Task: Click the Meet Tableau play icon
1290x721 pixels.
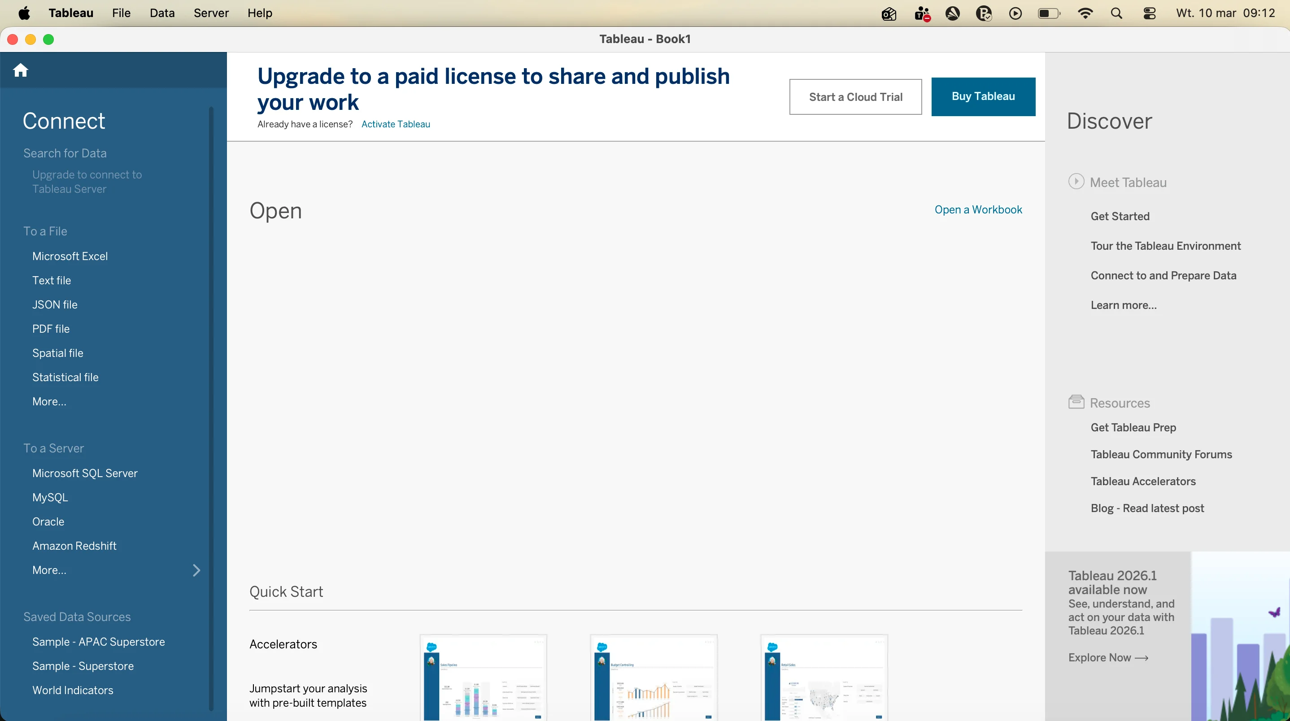Action: pos(1076,181)
